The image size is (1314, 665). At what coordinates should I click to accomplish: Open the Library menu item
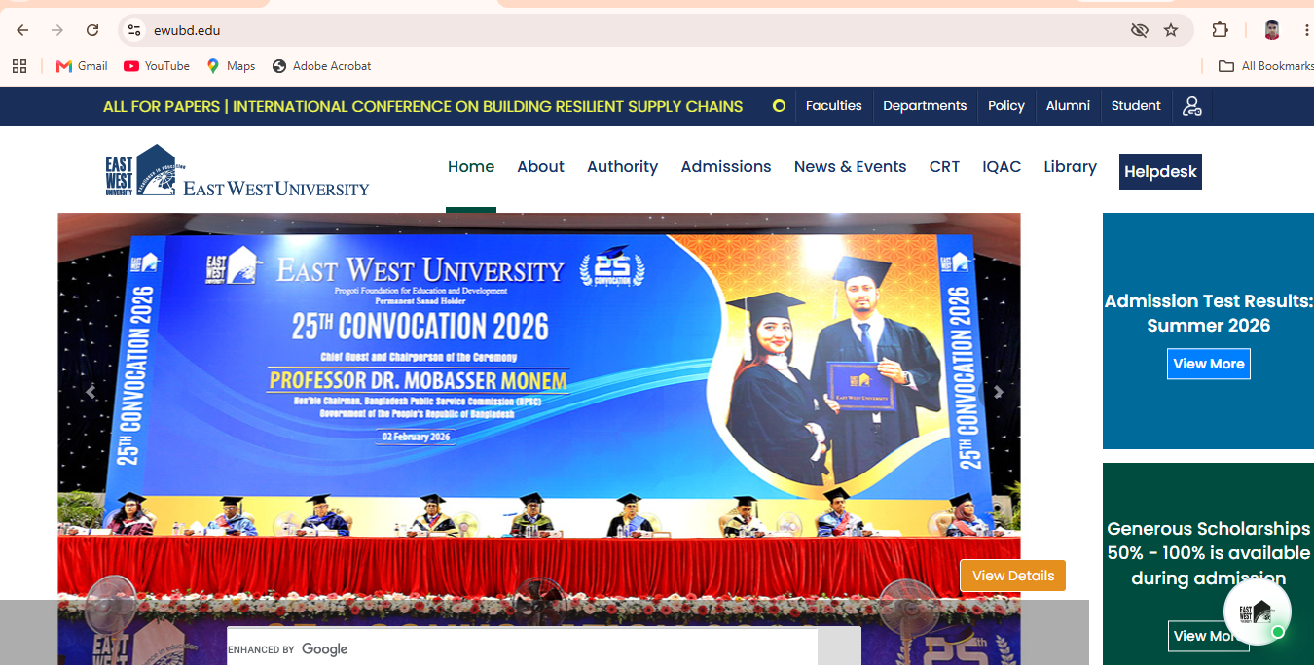coord(1070,167)
